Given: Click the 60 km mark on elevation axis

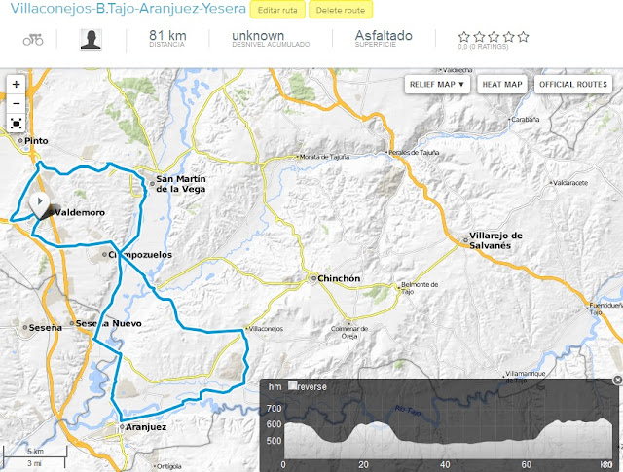Looking at the screenshot, I should click(527, 464).
